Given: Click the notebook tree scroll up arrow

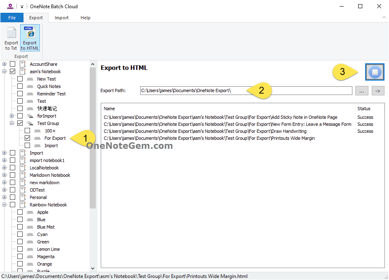Looking at the screenshot, I should (x=93, y=64).
